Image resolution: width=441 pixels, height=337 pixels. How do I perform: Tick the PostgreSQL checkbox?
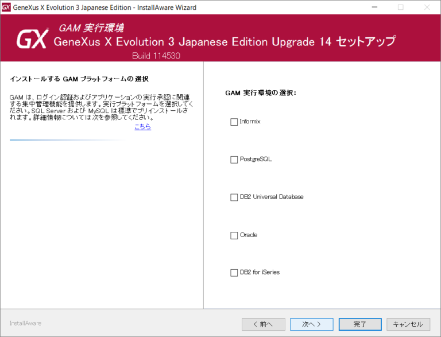point(234,160)
